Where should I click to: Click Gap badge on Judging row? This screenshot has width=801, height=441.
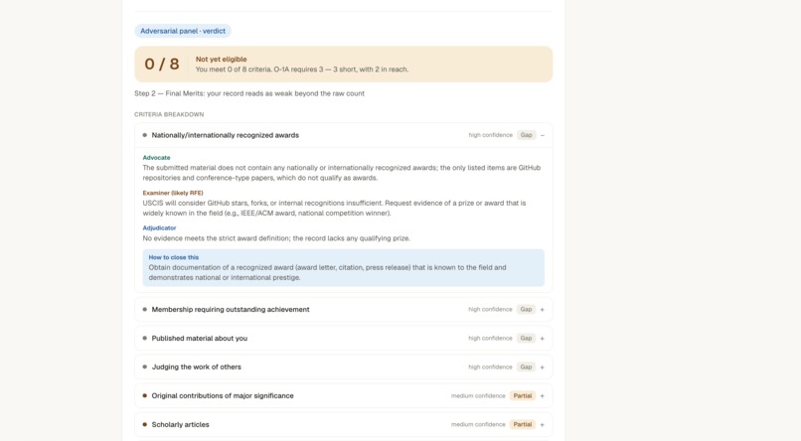526,367
